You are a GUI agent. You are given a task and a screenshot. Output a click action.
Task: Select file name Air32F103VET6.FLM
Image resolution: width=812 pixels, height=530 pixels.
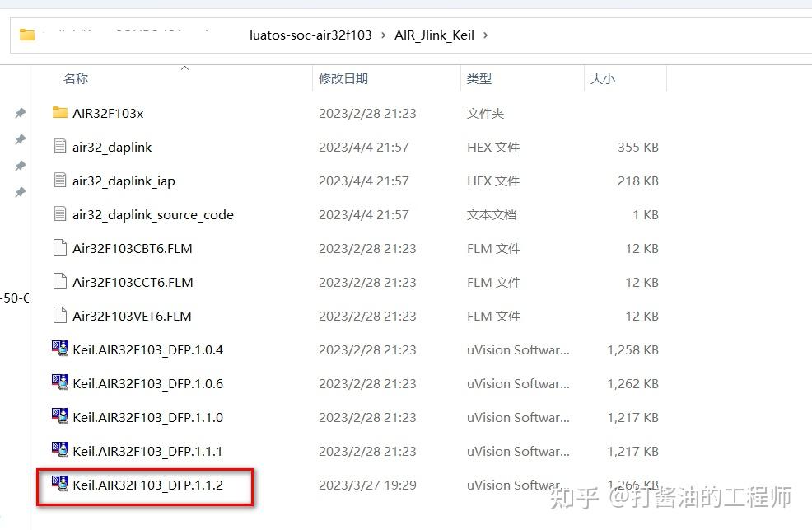coord(132,316)
